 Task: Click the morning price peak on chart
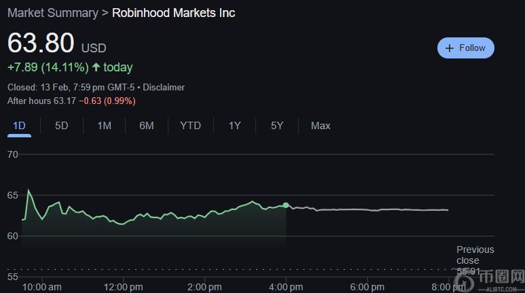29,190
